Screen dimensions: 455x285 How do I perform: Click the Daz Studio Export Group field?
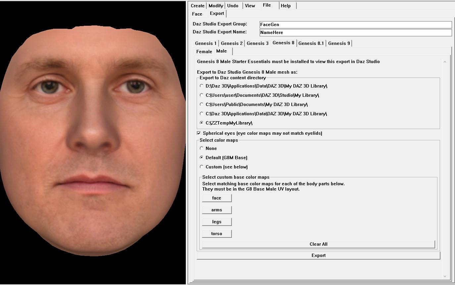pos(356,24)
